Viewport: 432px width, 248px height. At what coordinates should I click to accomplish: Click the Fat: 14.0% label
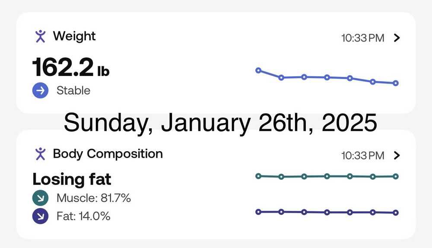point(83,216)
